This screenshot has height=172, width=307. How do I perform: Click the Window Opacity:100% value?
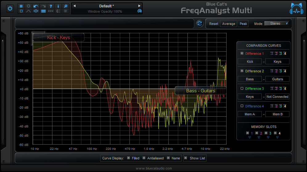point(105,11)
